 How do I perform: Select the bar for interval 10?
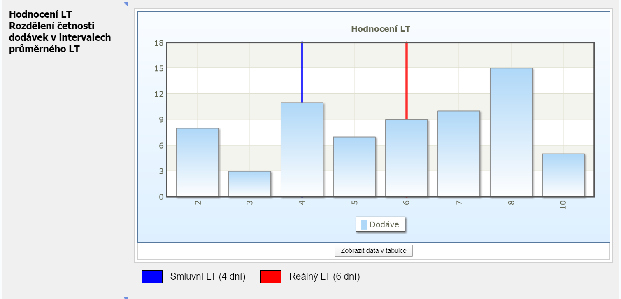click(563, 175)
